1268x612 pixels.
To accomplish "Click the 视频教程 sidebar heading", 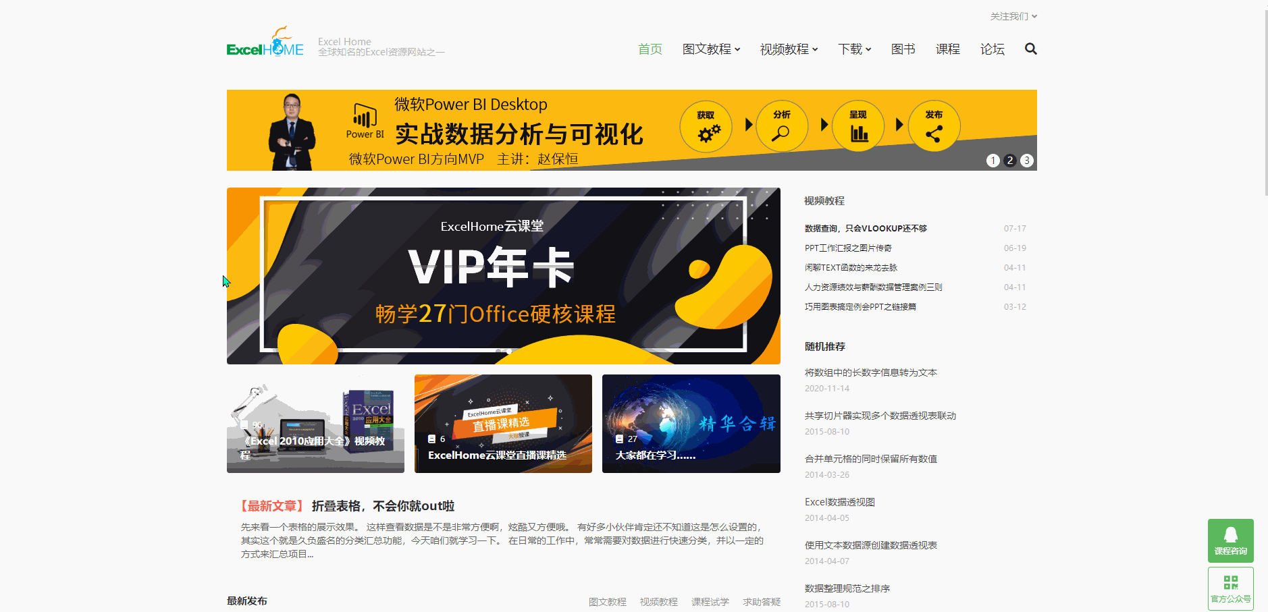I will click(824, 201).
